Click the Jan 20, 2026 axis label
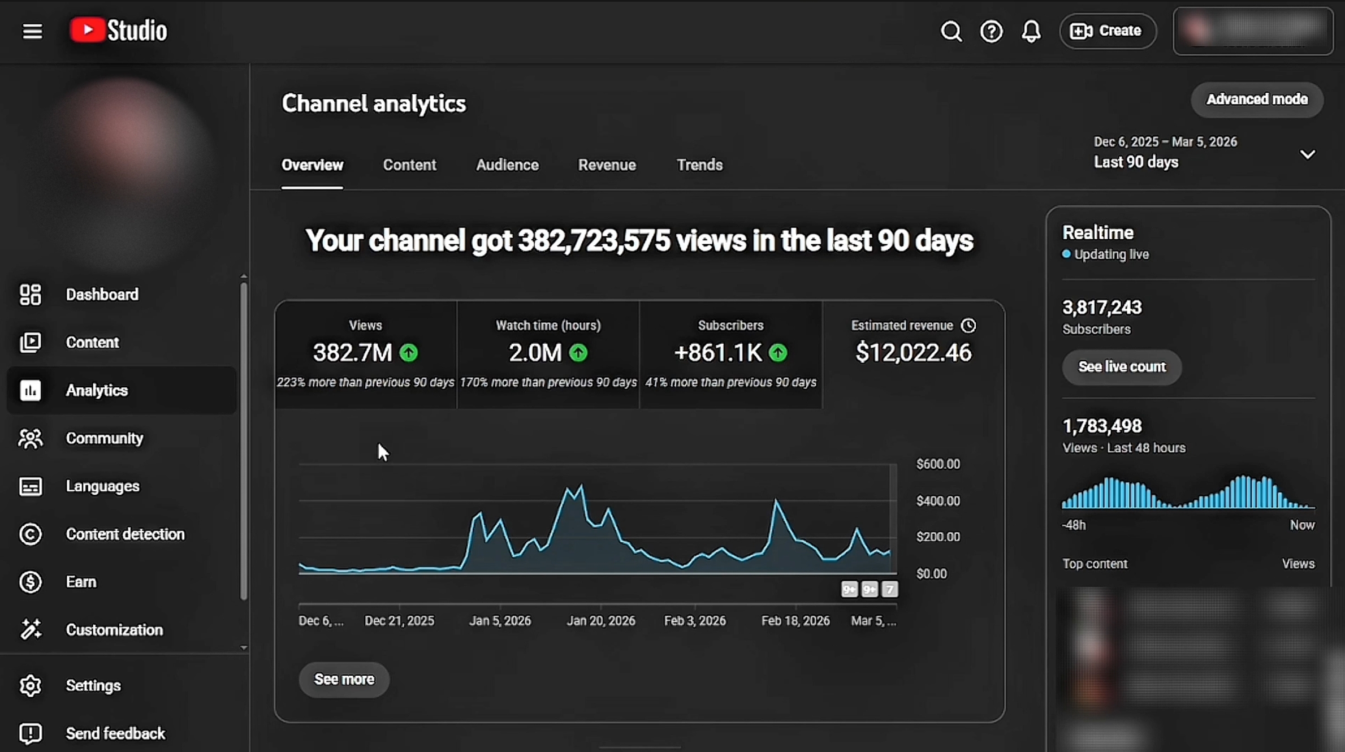Screen dimensions: 1345x752 tap(601, 621)
